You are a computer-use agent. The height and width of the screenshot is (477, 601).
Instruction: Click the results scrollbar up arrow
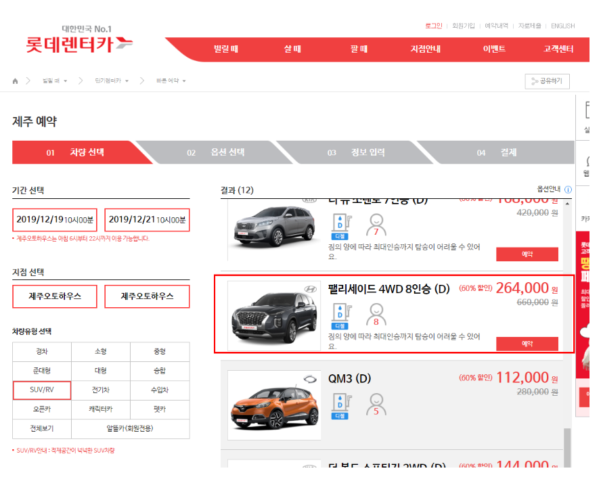pyautogui.click(x=567, y=203)
